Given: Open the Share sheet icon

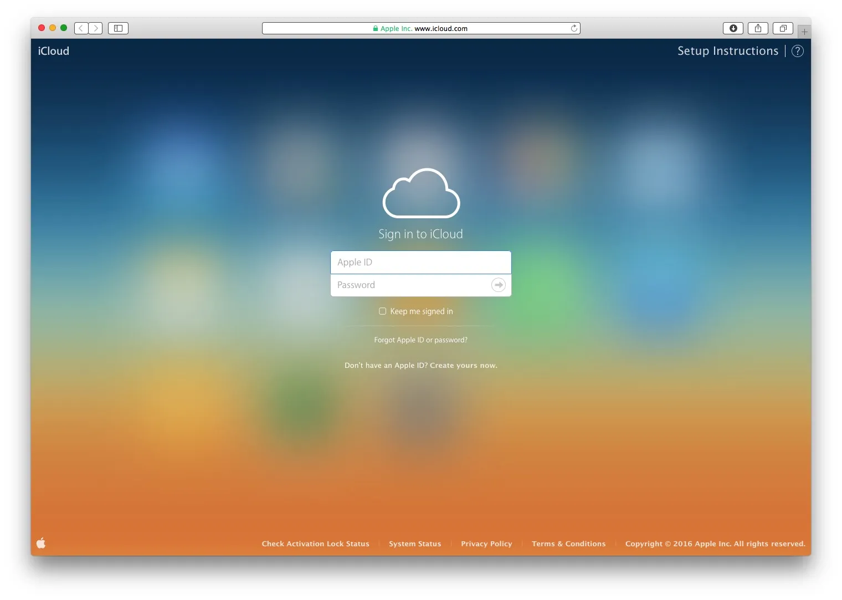Looking at the screenshot, I should pyautogui.click(x=758, y=28).
